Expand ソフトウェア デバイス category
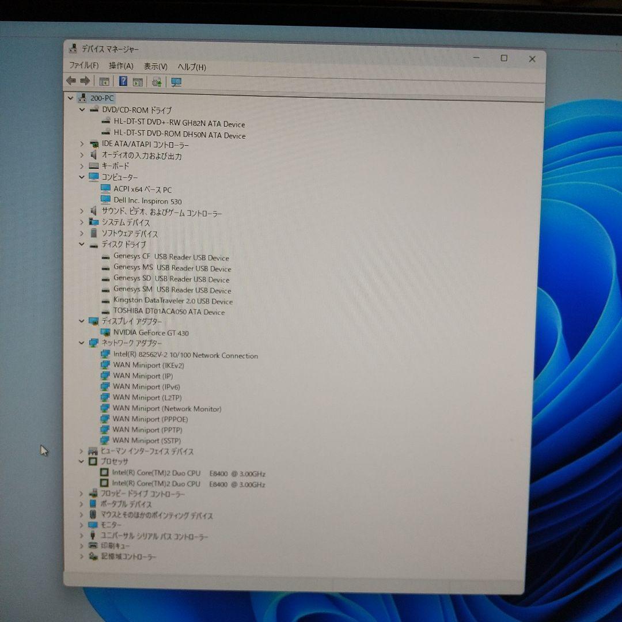This screenshot has height=622, width=622. point(81,233)
